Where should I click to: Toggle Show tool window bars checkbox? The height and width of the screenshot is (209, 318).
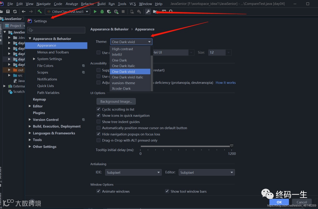point(167,191)
